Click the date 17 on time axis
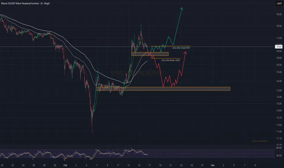 coord(150,165)
